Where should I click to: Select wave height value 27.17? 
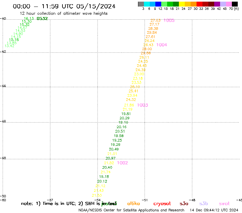154,24
